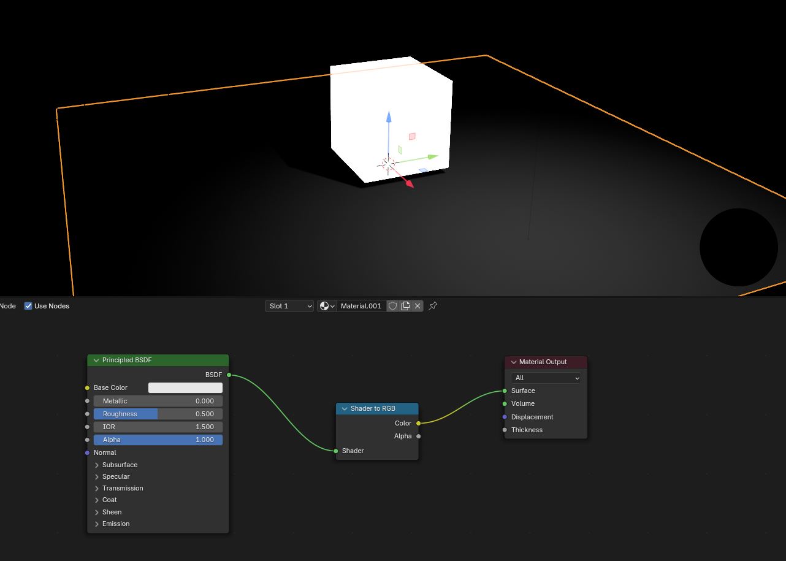Viewport: 786px width, 561px height.
Task: Click the Base Color swatch
Action: (185, 387)
